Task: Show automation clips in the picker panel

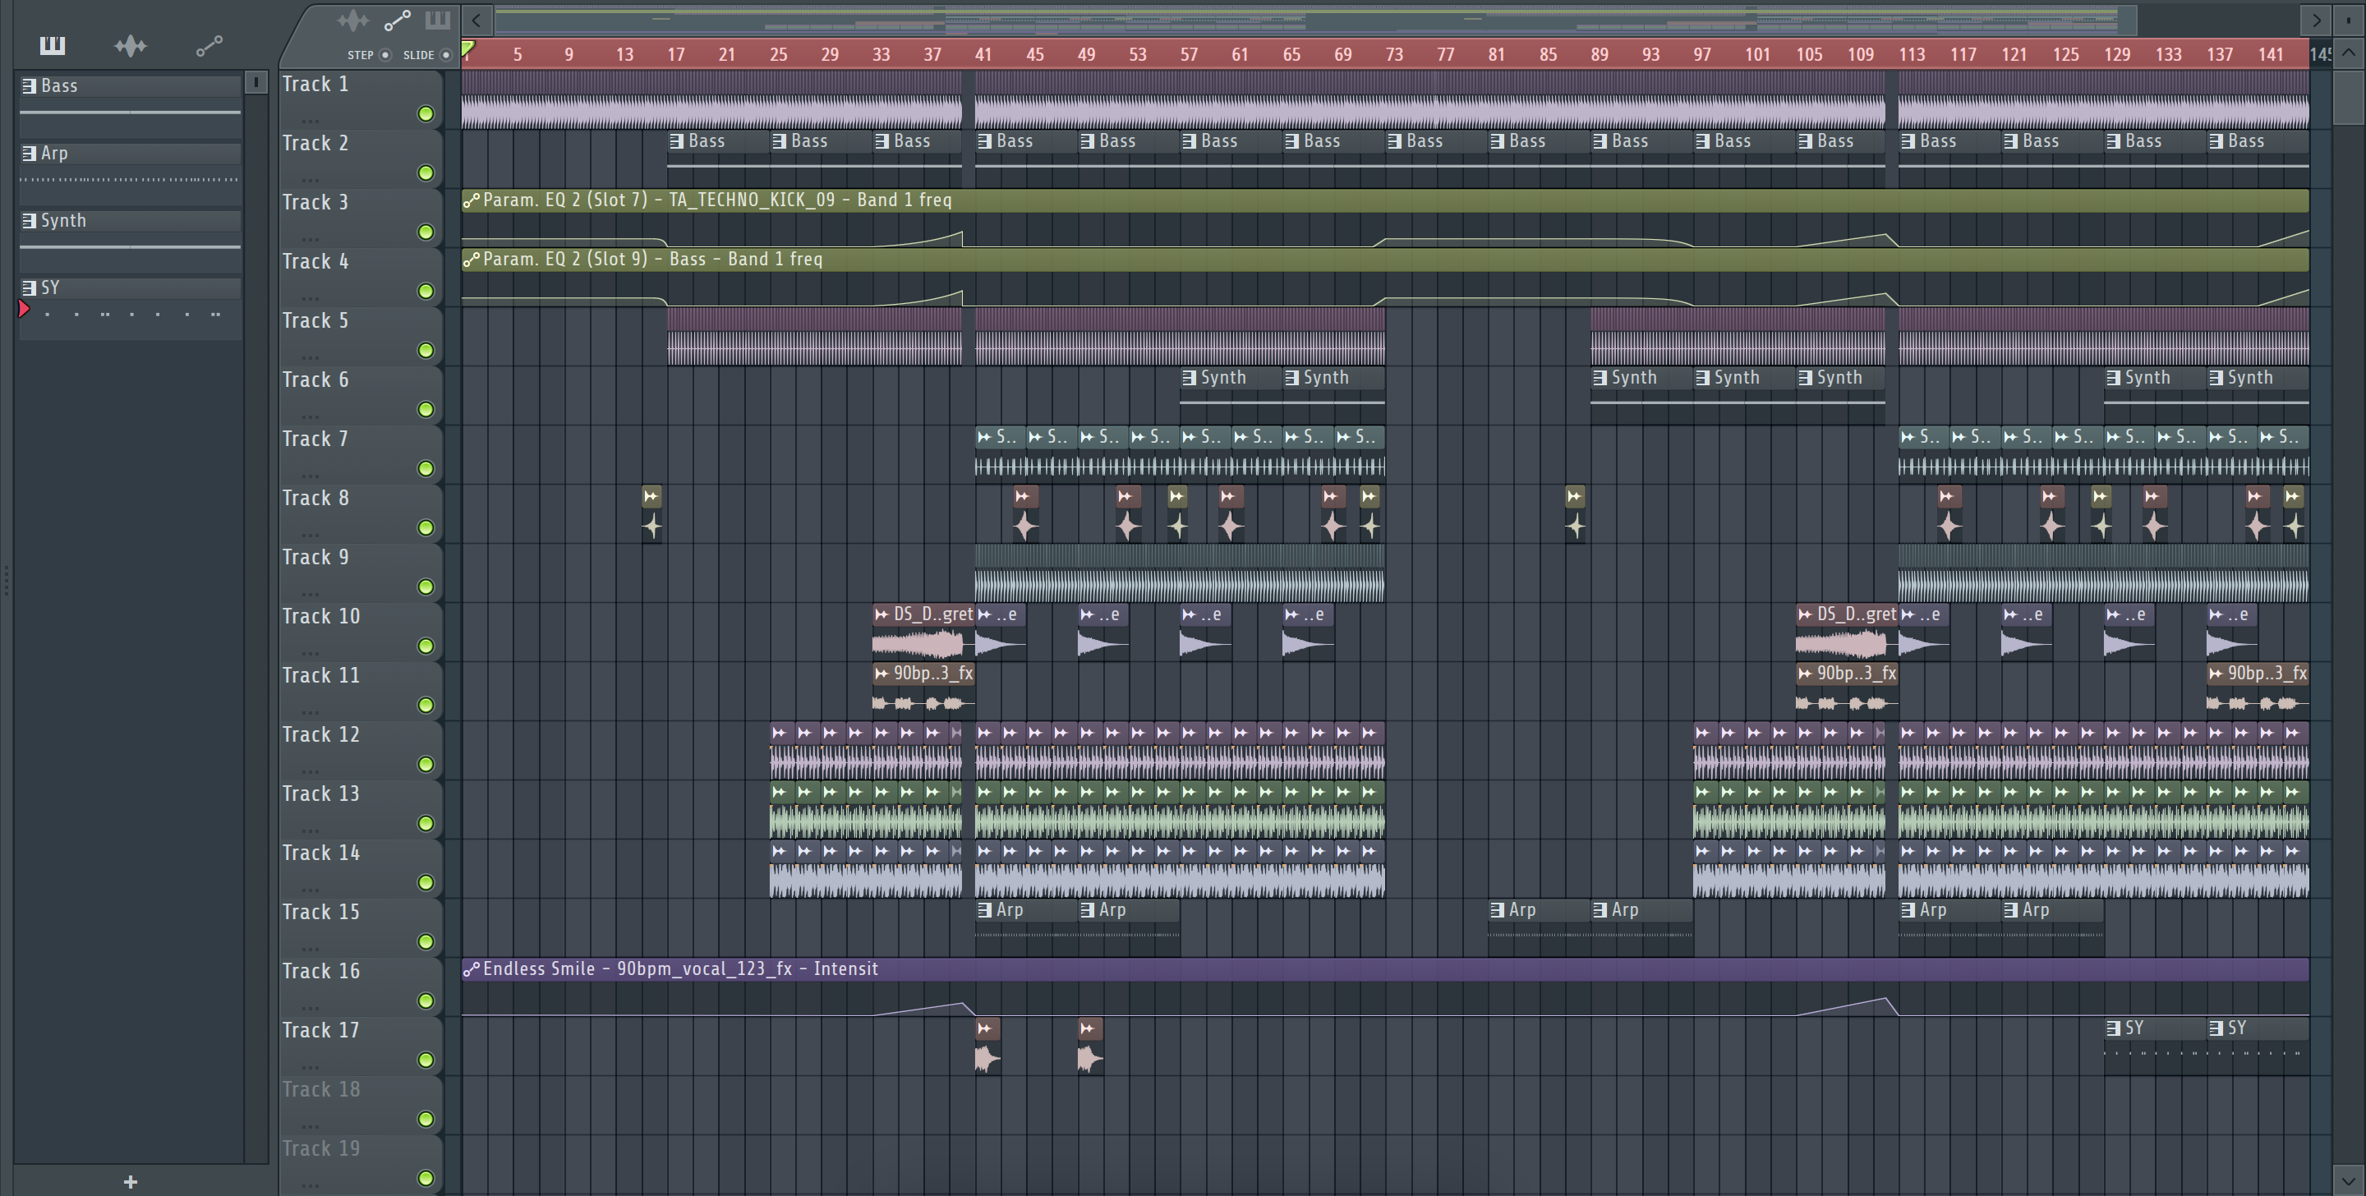Action: (x=209, y=45)
